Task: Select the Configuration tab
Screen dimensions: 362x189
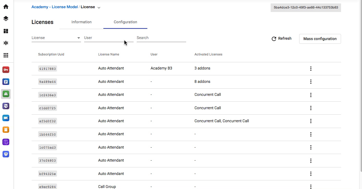Action: click(x=125, y=22)
